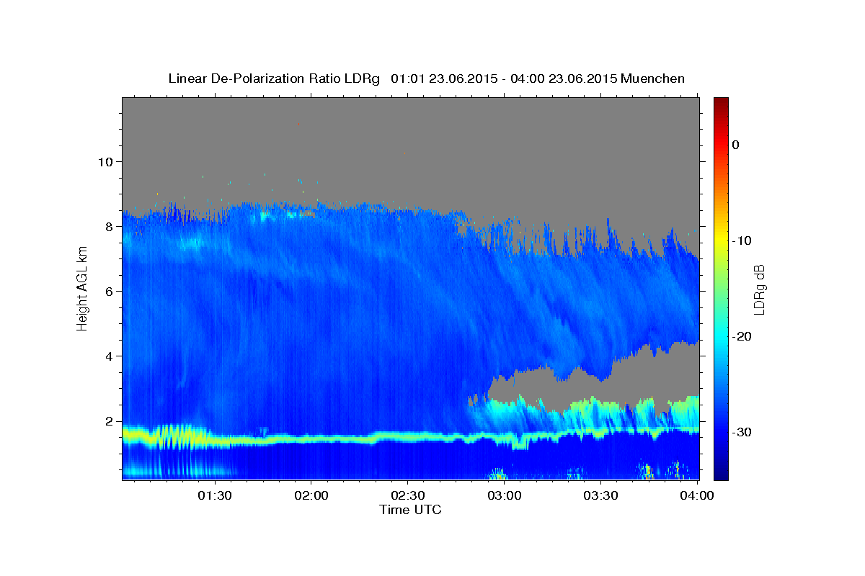Viewport: 865px width, 576px height.
Task: Click the plot title 'Linear De-Polarization Ratio LDRg'
Action: [x=273, y=78]
